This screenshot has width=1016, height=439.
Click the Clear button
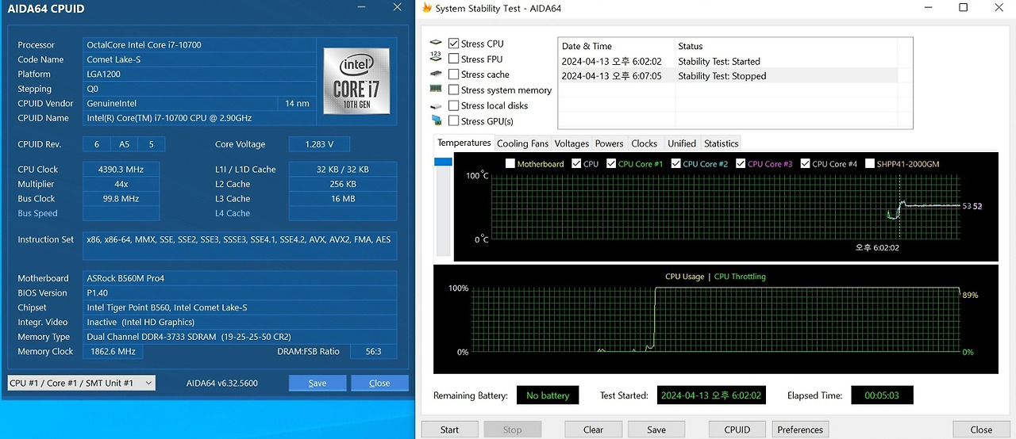pos(593,429)
